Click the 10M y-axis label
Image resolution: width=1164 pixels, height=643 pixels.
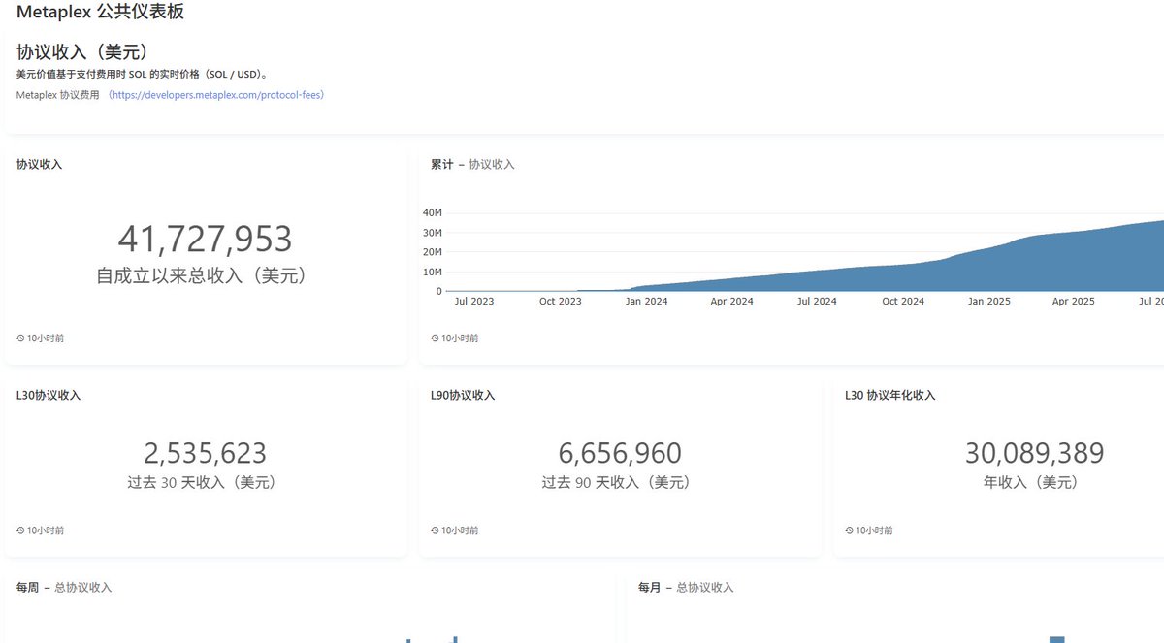pyautogui.click(x=433, y=272)
